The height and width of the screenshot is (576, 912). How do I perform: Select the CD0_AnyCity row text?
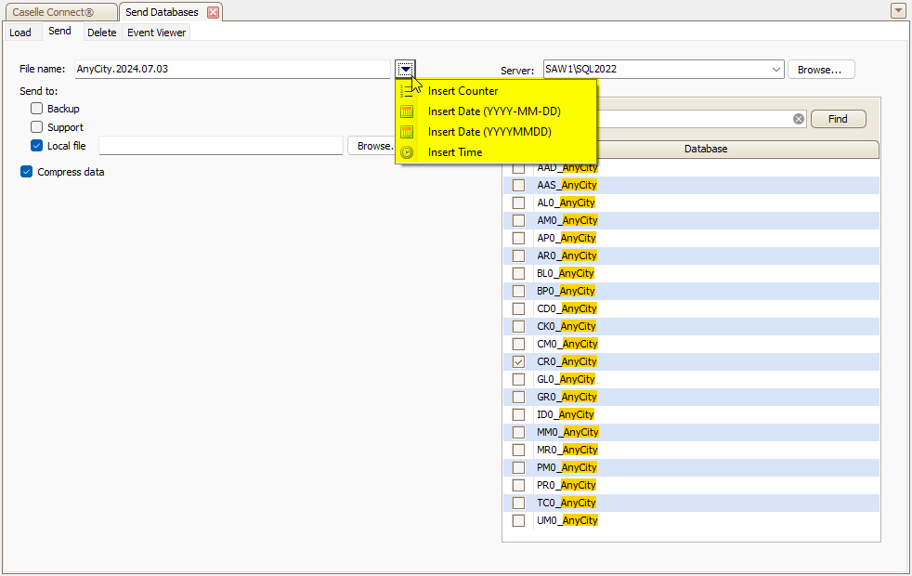point(567,308)
